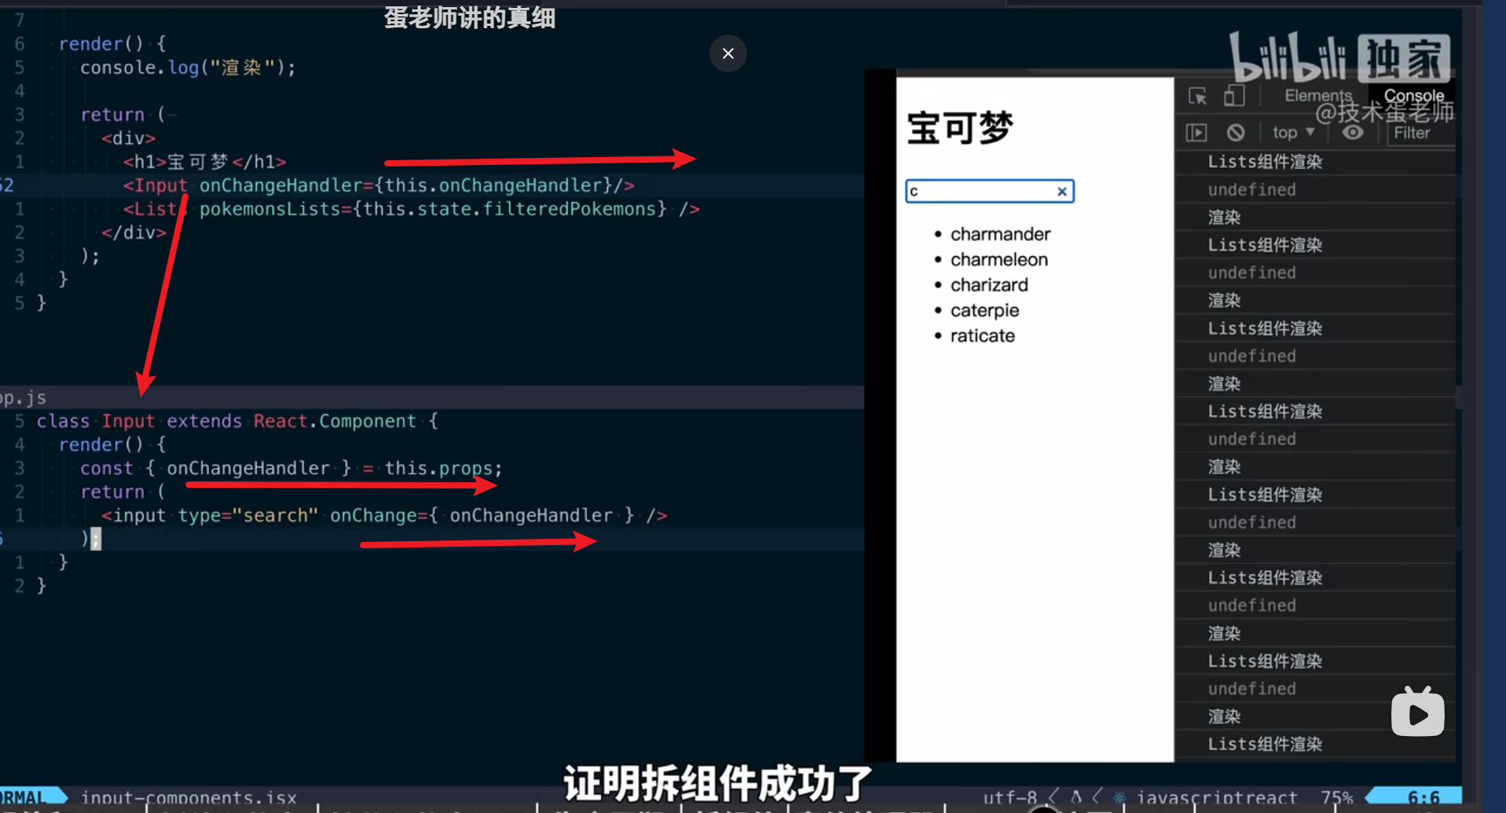Show the console sidebar panel icon

1196,133
